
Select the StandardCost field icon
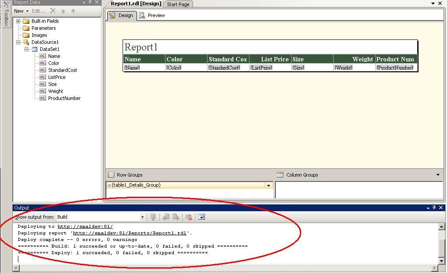click(42, 70)
